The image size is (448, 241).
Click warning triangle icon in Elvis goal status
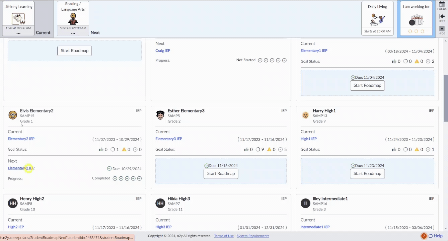coord(124,150)
